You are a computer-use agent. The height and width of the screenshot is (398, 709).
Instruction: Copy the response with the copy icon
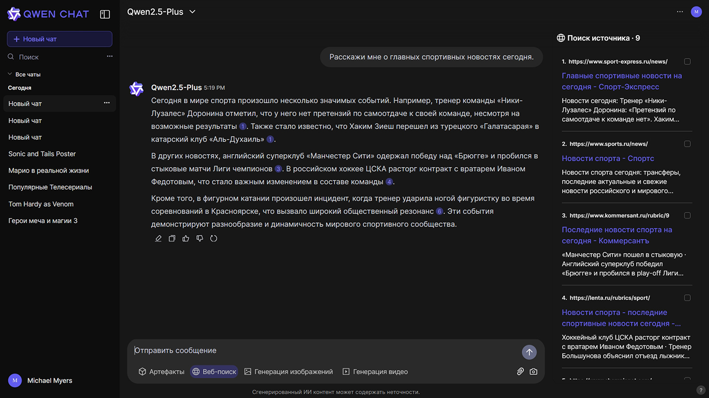click(172, 238)
